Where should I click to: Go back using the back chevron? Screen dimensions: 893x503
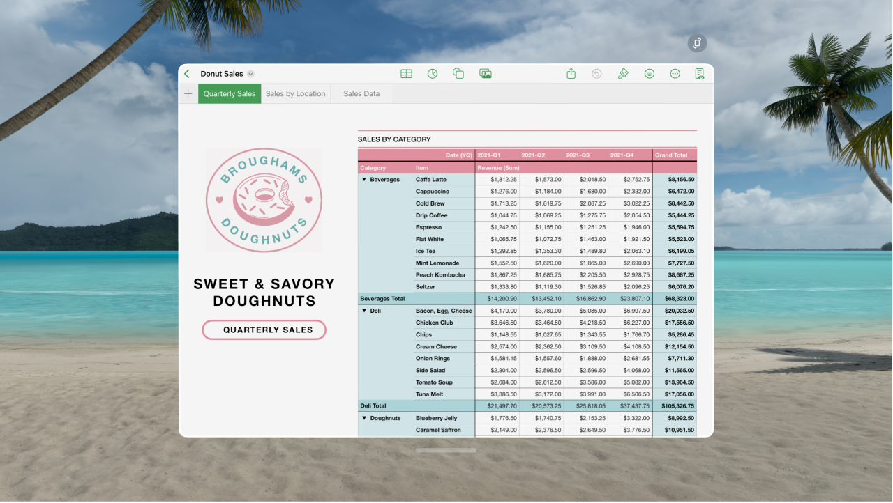click(186, 73)
